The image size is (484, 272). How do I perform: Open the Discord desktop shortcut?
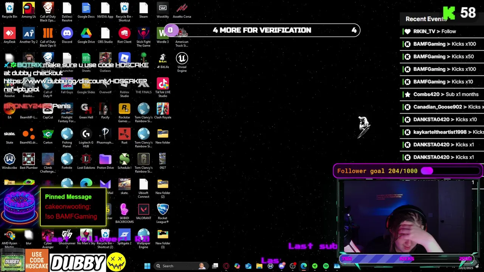pyautogui.click(x=67, y=36)
